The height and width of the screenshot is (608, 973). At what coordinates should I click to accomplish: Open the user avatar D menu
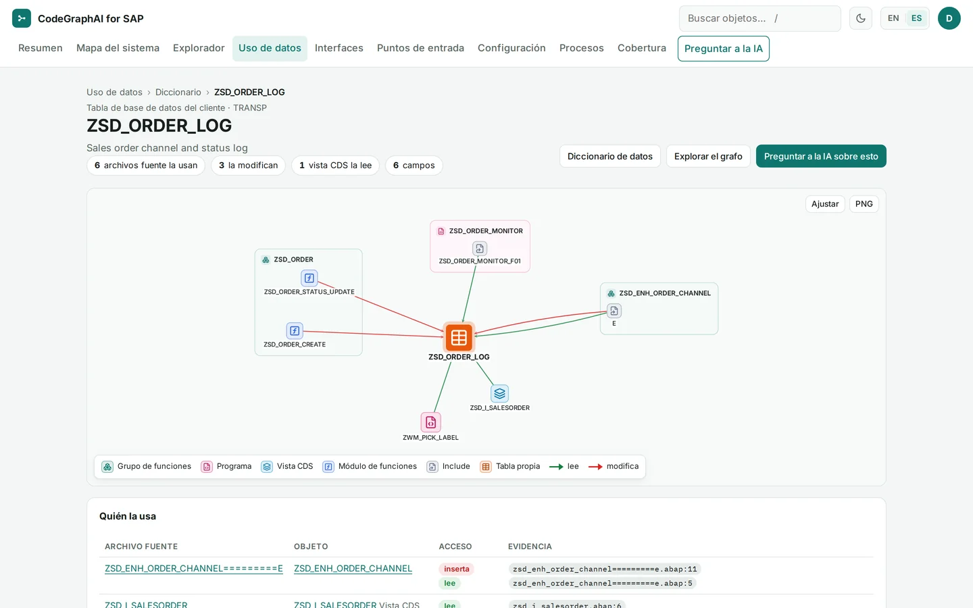[x=949, y=18]
